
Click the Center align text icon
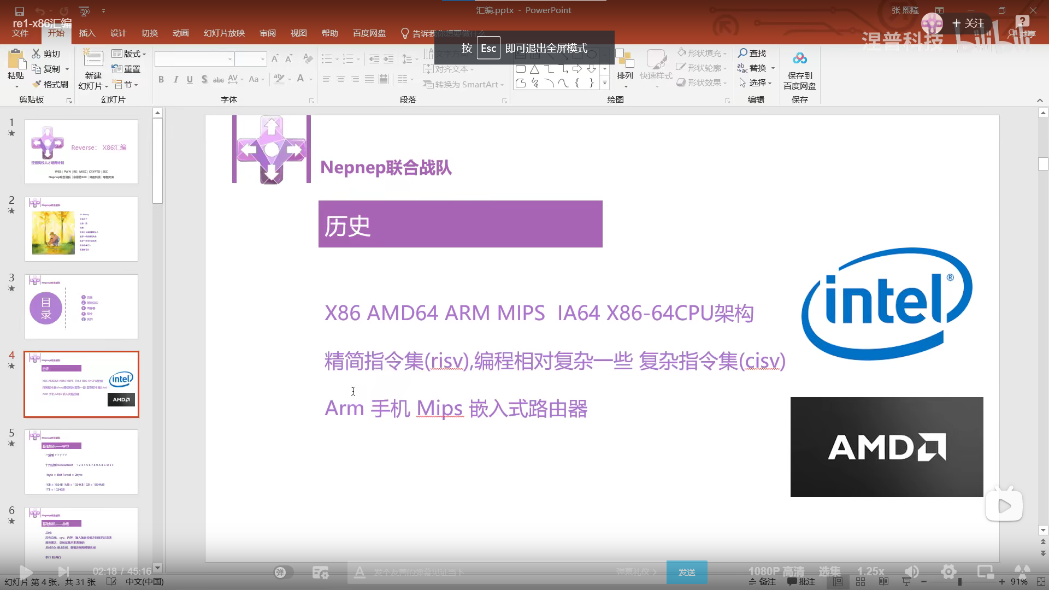(340, 79)
